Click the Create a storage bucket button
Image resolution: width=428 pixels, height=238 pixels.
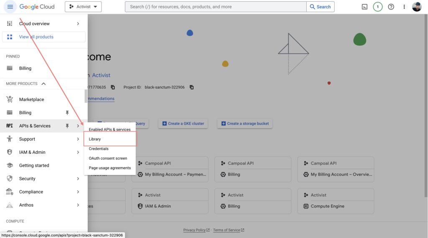tap(245, 123)
